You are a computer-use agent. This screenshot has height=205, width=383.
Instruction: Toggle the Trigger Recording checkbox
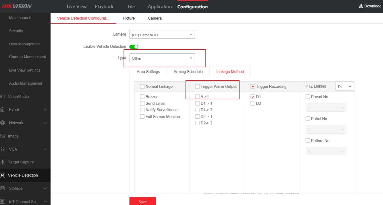tap(253, 86)
